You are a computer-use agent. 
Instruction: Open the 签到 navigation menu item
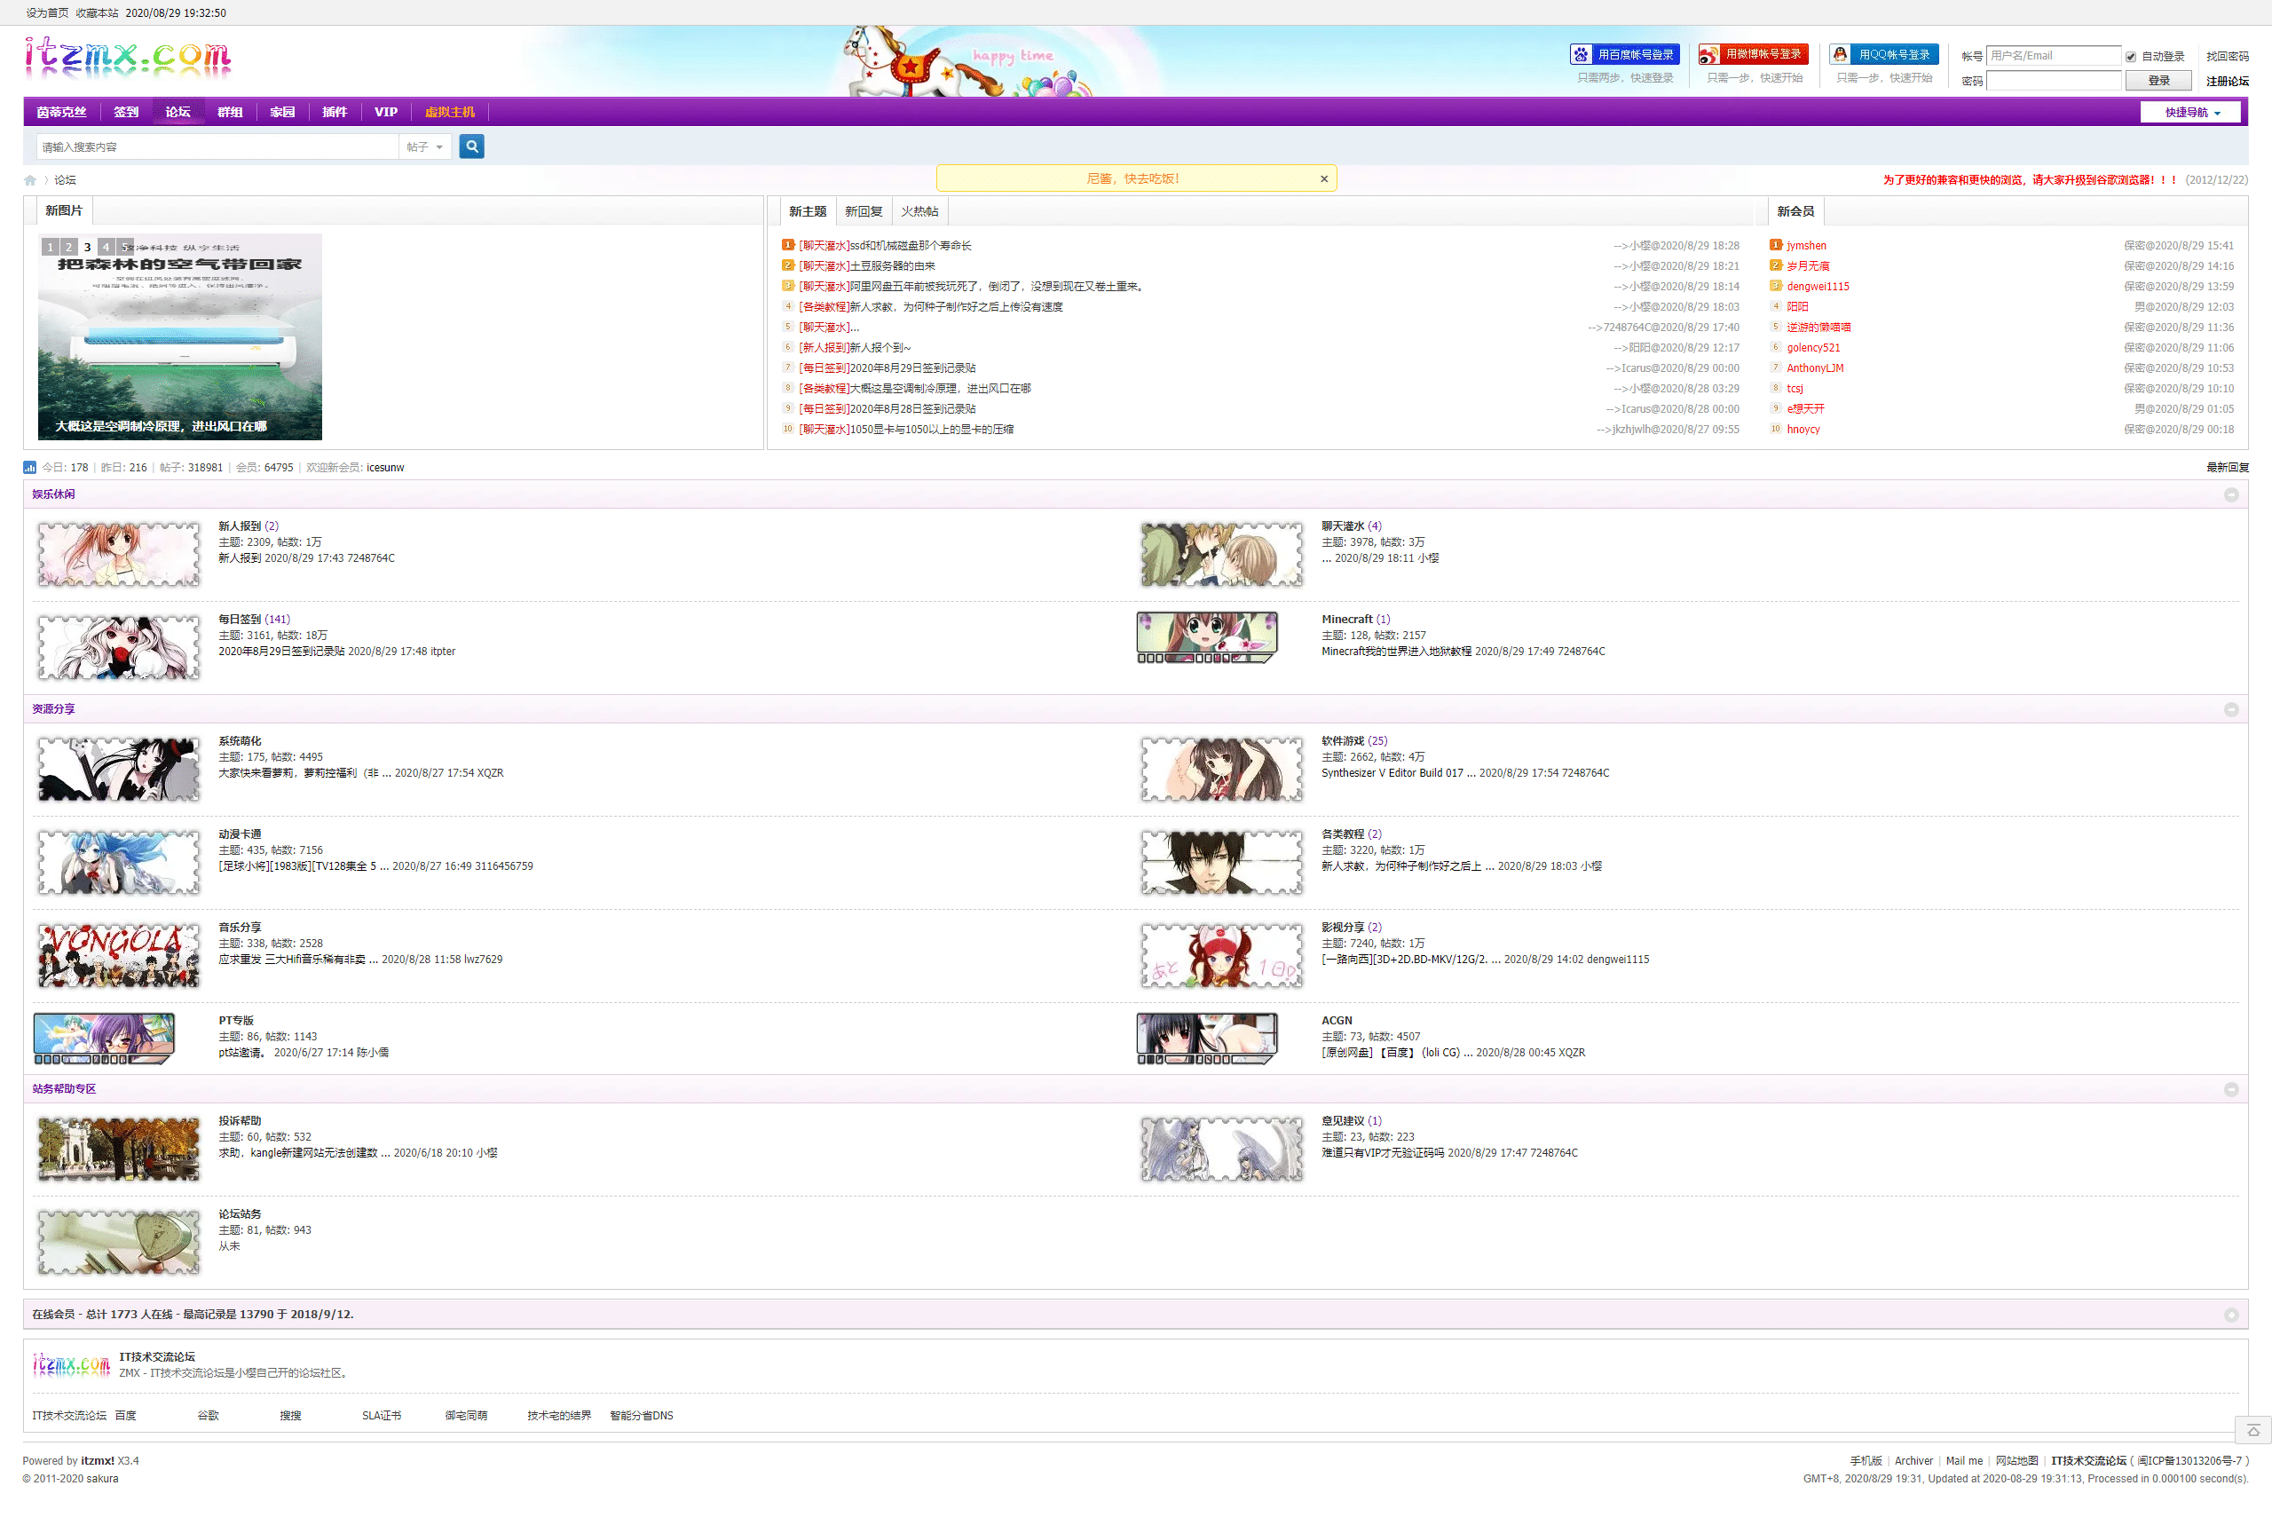(126, 113)
